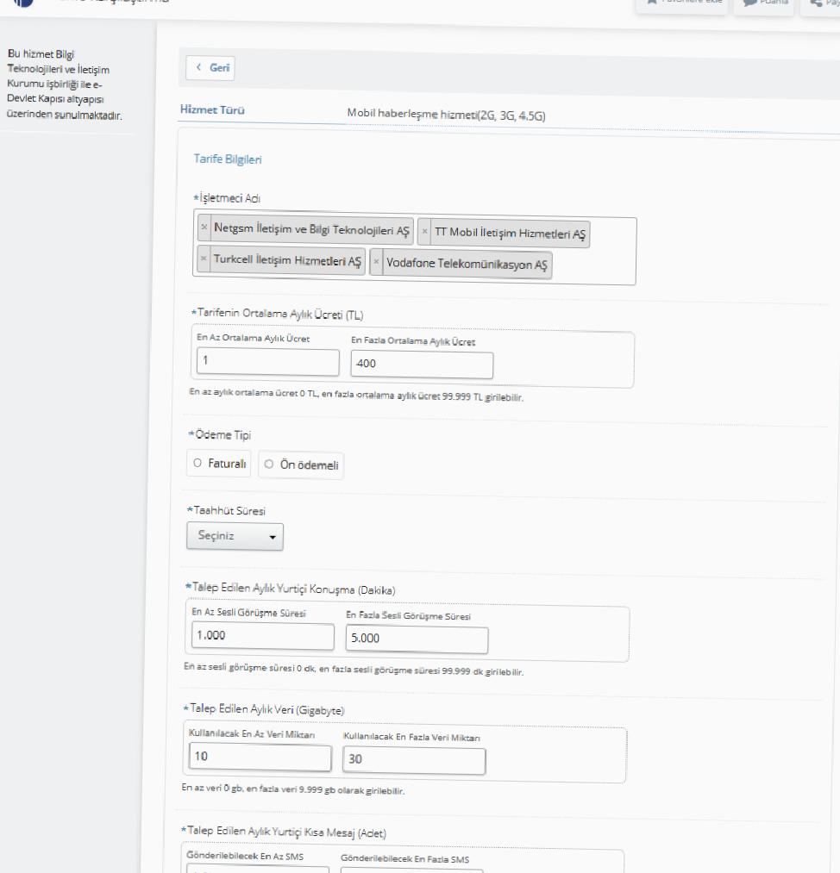840x873 pixels.
Task: Click the Favorilere ekle button
Action: coord(682,3)
